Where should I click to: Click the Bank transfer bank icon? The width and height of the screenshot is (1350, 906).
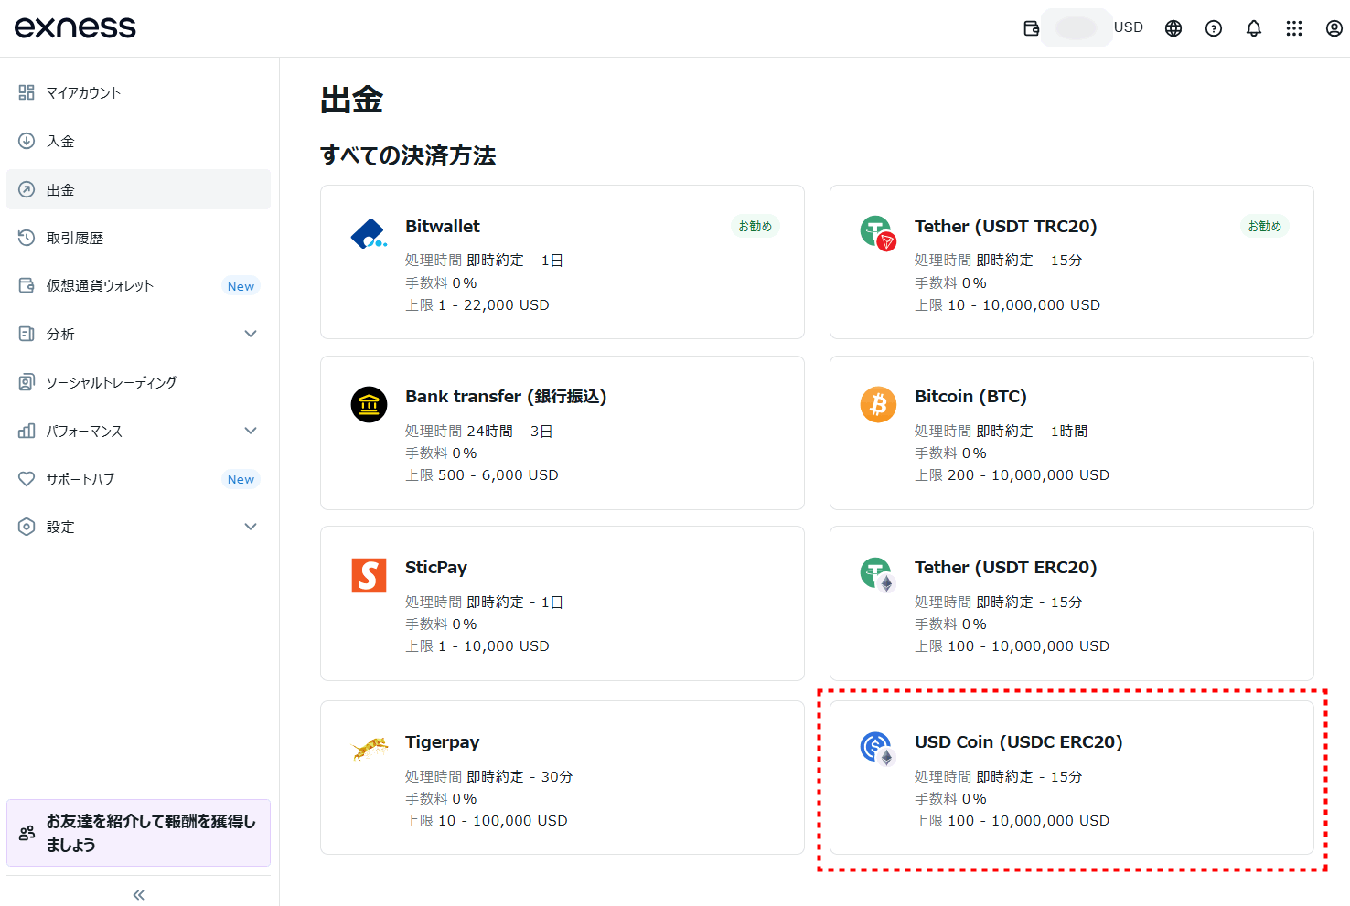pos(369,404)
